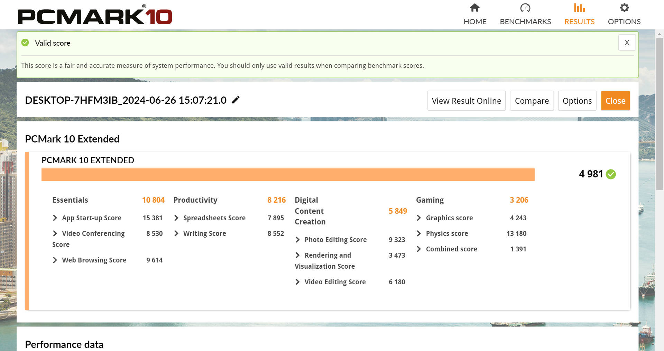This screenshot has width=664, height=351.
Task: Click Digital Content Creation score 5 849
Action: (398, 211)
